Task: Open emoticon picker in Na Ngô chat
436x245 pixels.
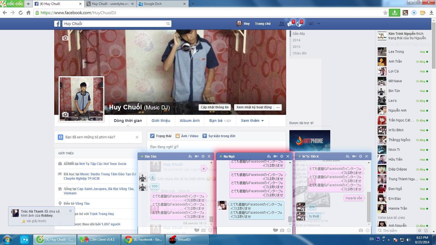Action: [x=289, y=230]
